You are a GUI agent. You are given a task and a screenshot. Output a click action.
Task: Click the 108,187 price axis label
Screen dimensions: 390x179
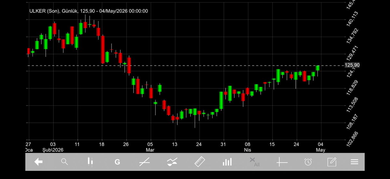pos(352,122)
